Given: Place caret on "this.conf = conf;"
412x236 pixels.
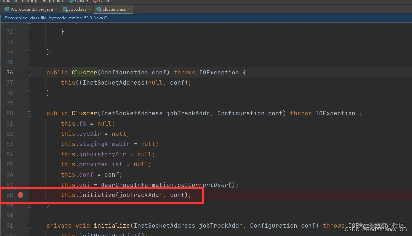Looking at the screenshot, I should pyautogui.click(x=92, y=175).
